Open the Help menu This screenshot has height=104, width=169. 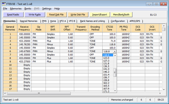[x=57, y=9]
